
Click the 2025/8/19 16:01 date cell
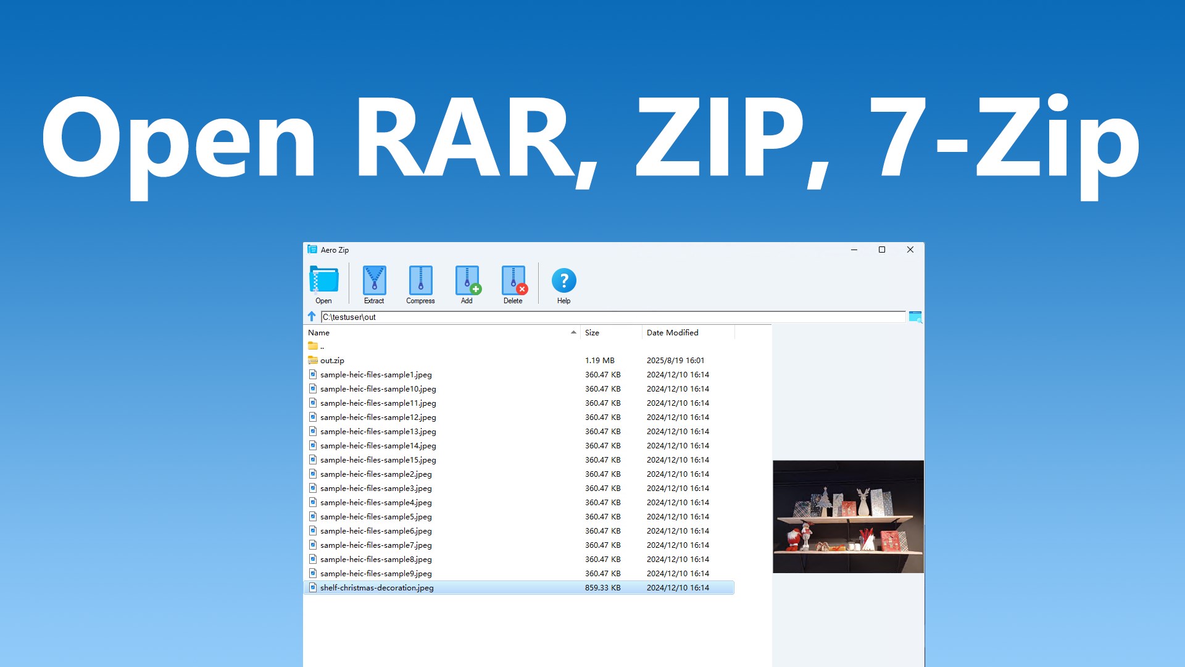click(x=675, y=360)
